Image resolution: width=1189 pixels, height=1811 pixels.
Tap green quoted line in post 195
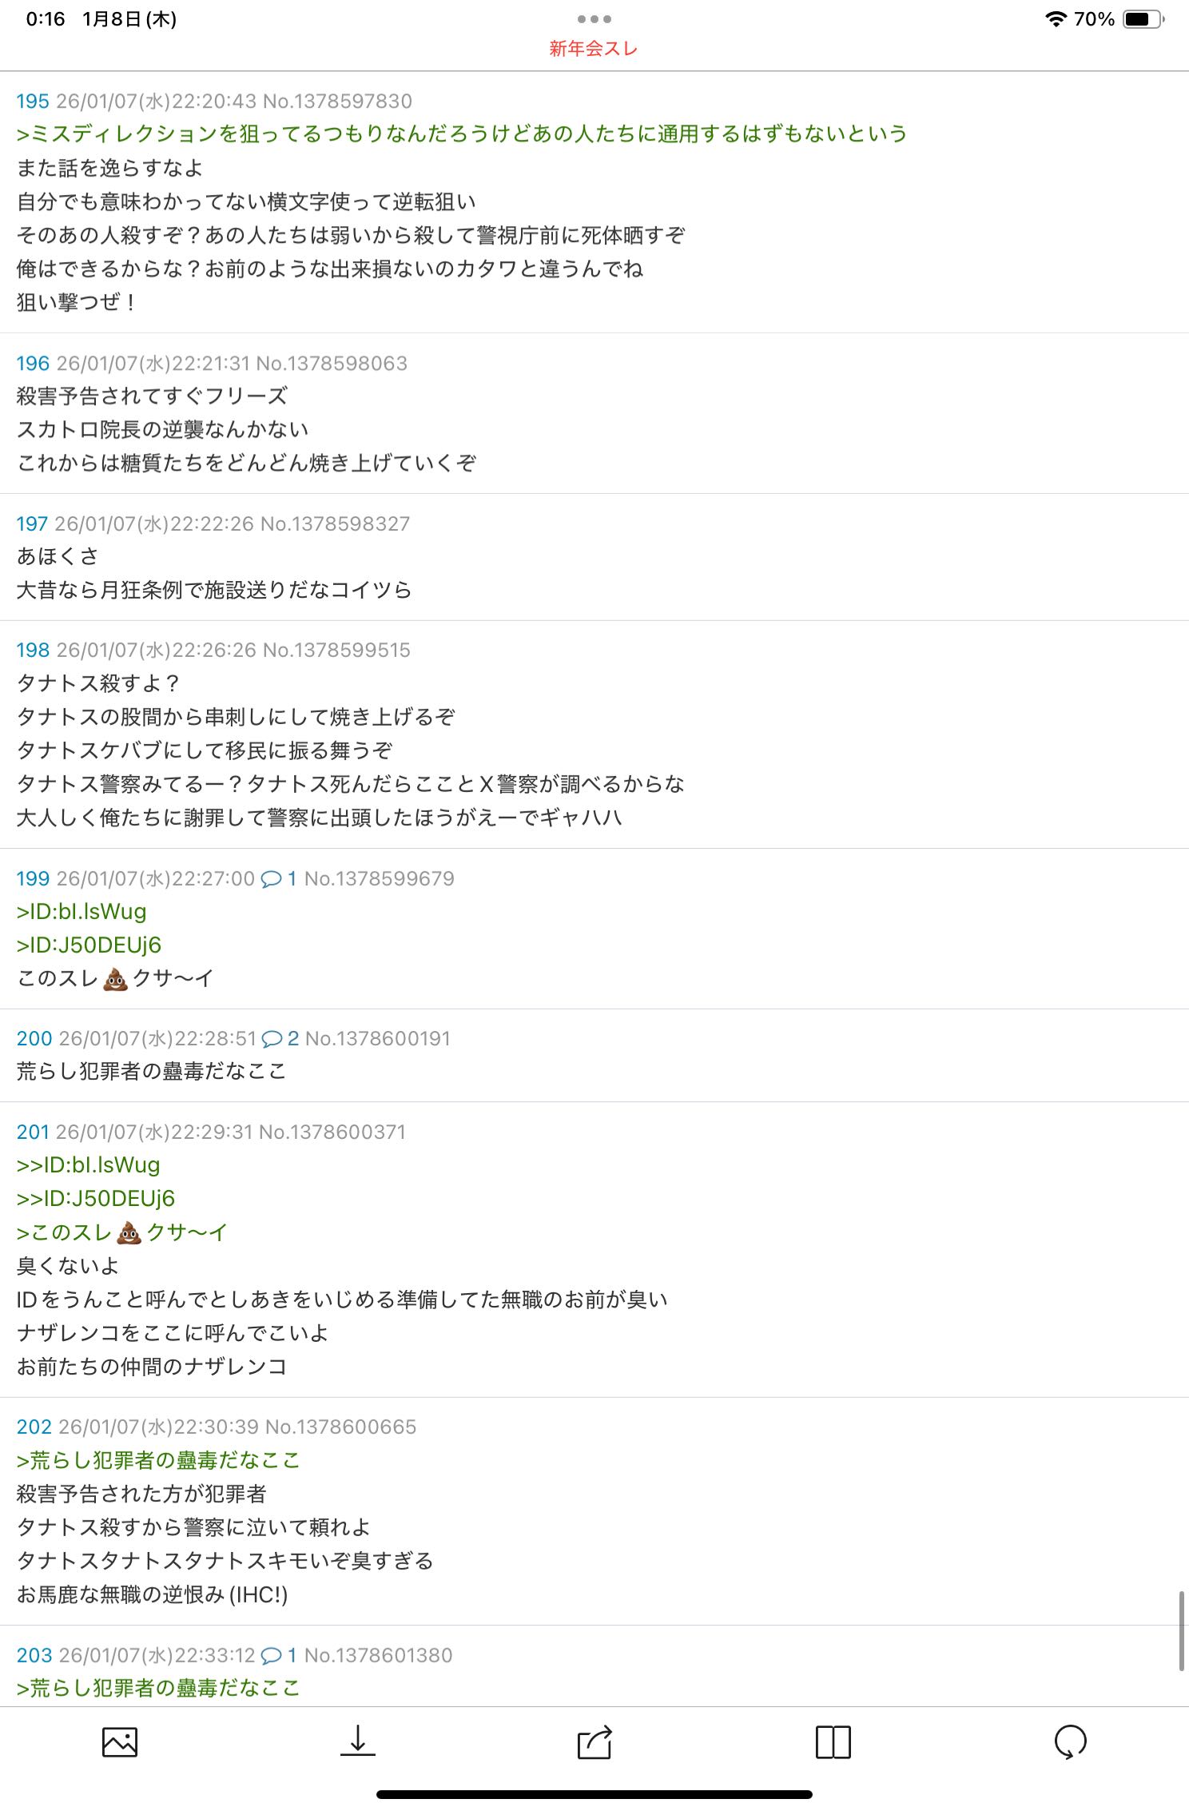pyautogui.click(x=462, y=134)
